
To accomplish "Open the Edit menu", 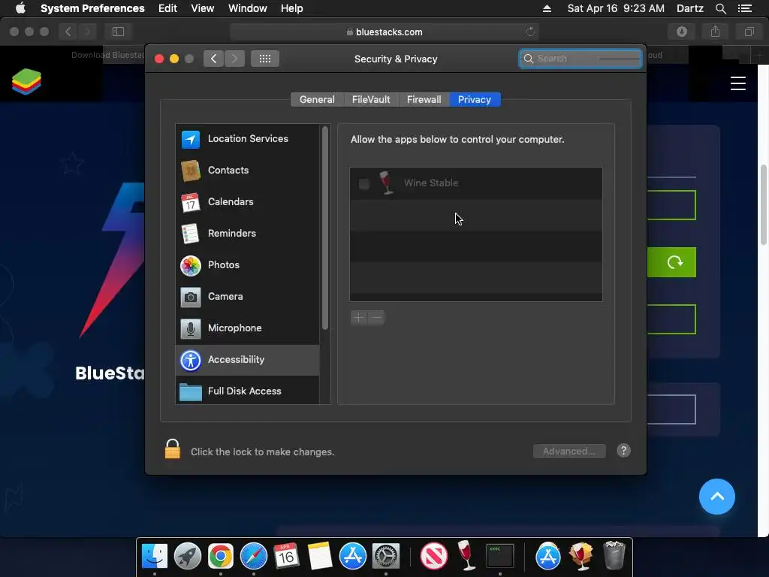I will (x=167, y=8).
